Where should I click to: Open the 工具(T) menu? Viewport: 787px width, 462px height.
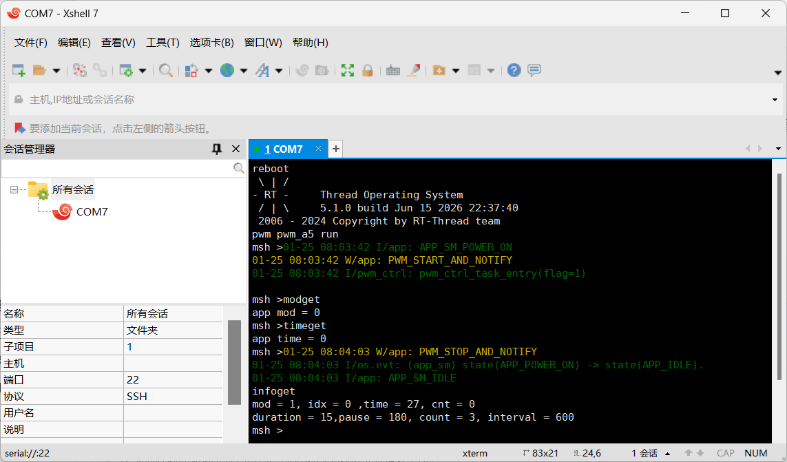coord(162,43)
